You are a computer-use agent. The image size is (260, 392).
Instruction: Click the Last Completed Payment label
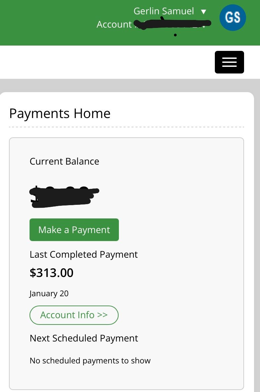click(83, 255)
